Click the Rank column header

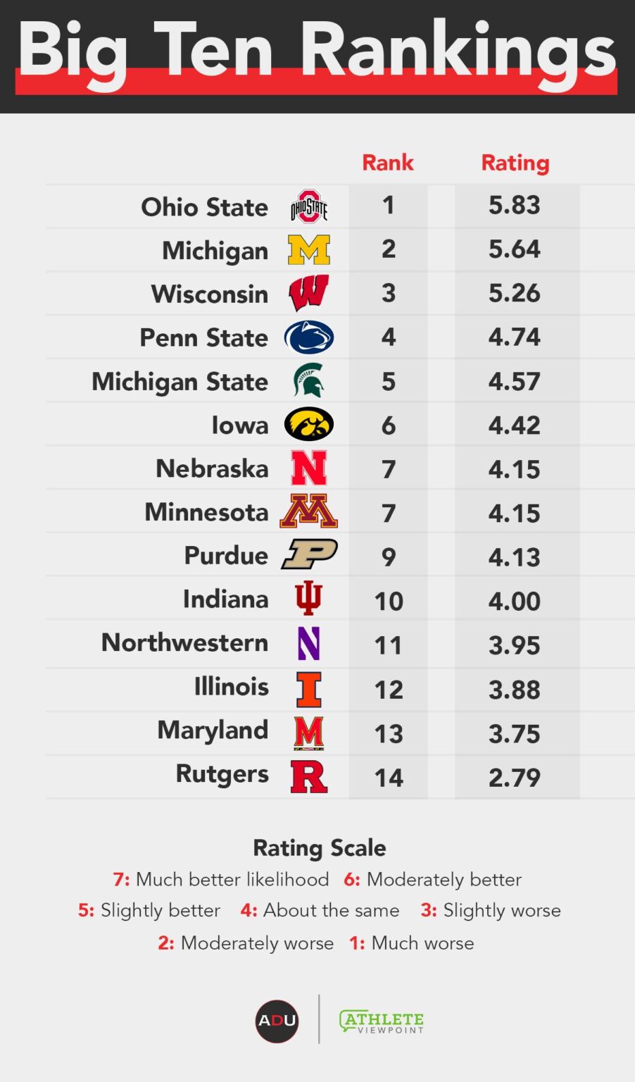point(388,163)
